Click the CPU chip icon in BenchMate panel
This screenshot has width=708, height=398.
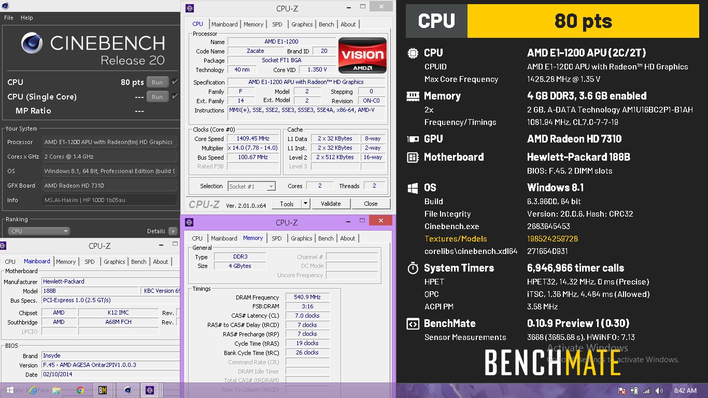pyautogui.click(x=413, y=53)
